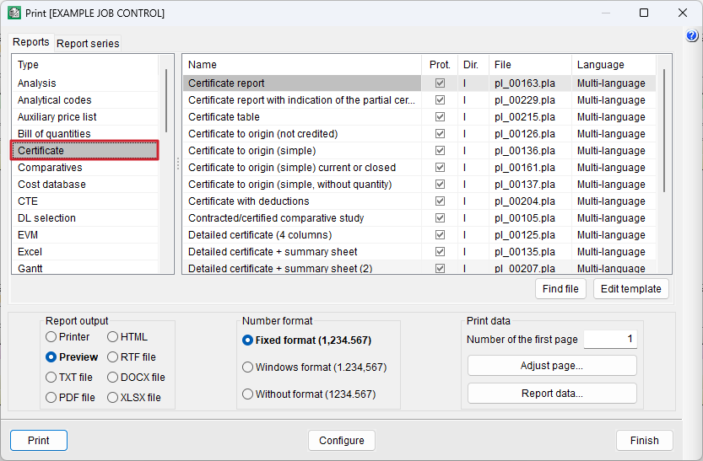Click the Print dialog app icon

coord(14,13)
